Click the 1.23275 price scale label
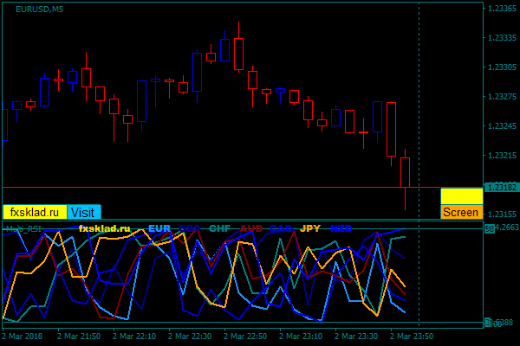 [x=502, y=97]
